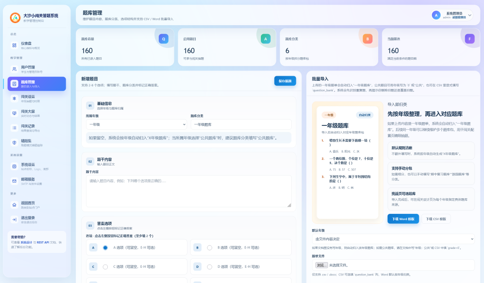Viewport: 484px width, 283px height.
Task: Select the 题库管理 sidebar item
Action: point(37,84)
